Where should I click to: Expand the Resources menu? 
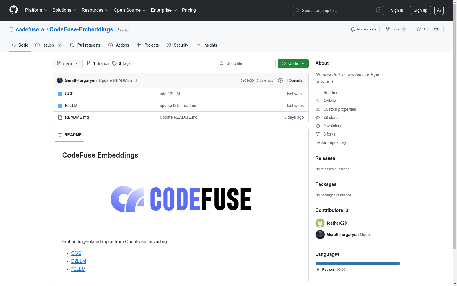coord(95,10)
